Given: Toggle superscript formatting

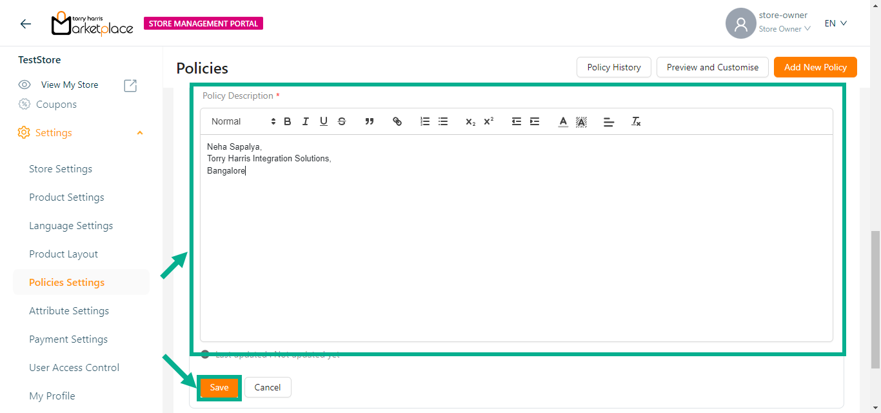Looking at the screenshot, I should (489, 121).
